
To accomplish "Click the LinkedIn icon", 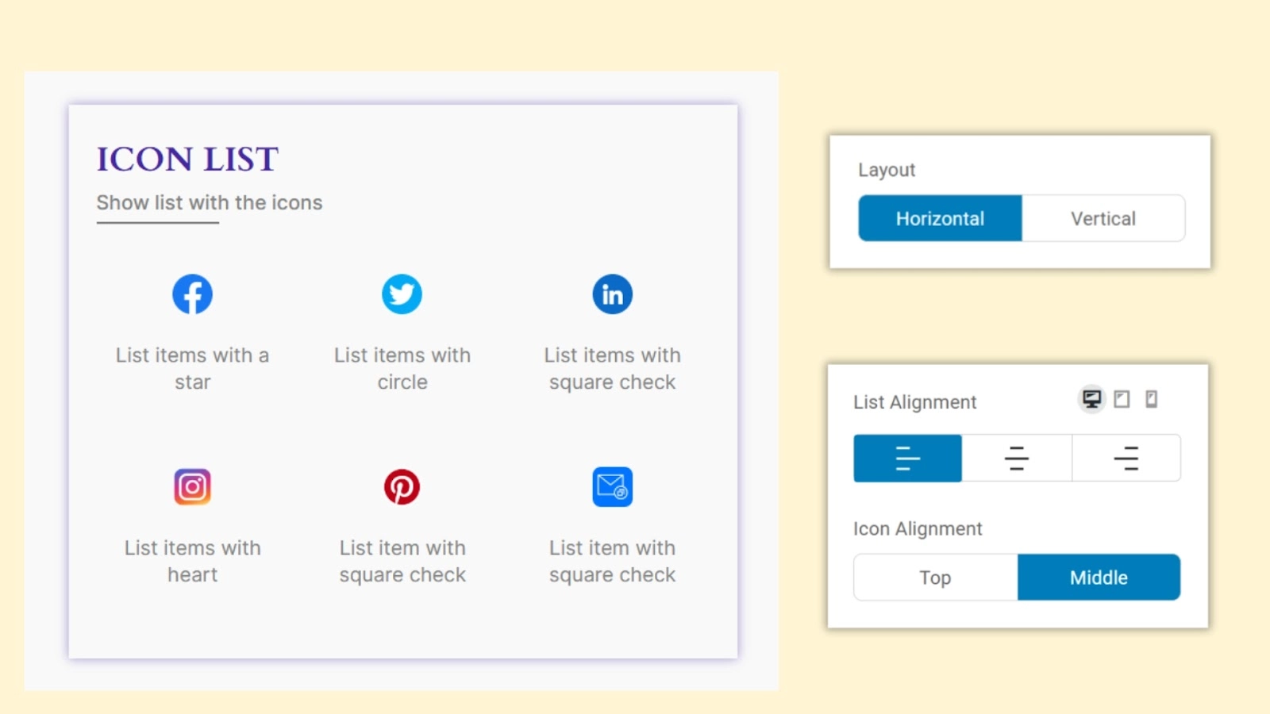I will click(612, 294).
